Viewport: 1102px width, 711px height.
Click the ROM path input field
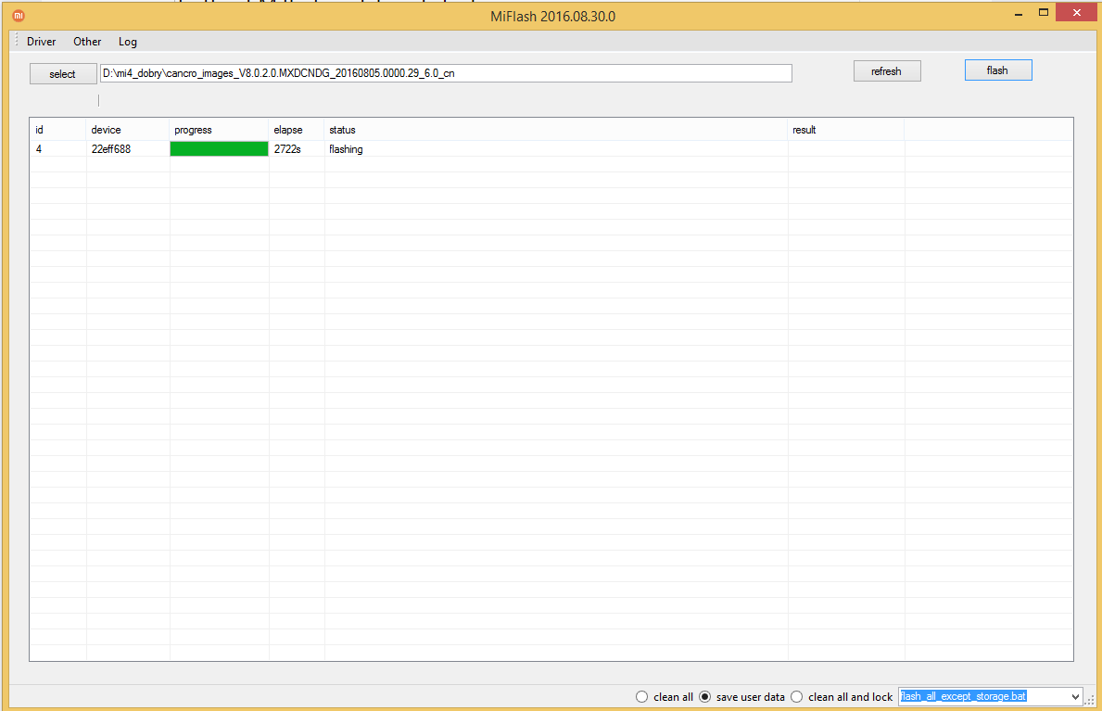[x=445, y=73]
